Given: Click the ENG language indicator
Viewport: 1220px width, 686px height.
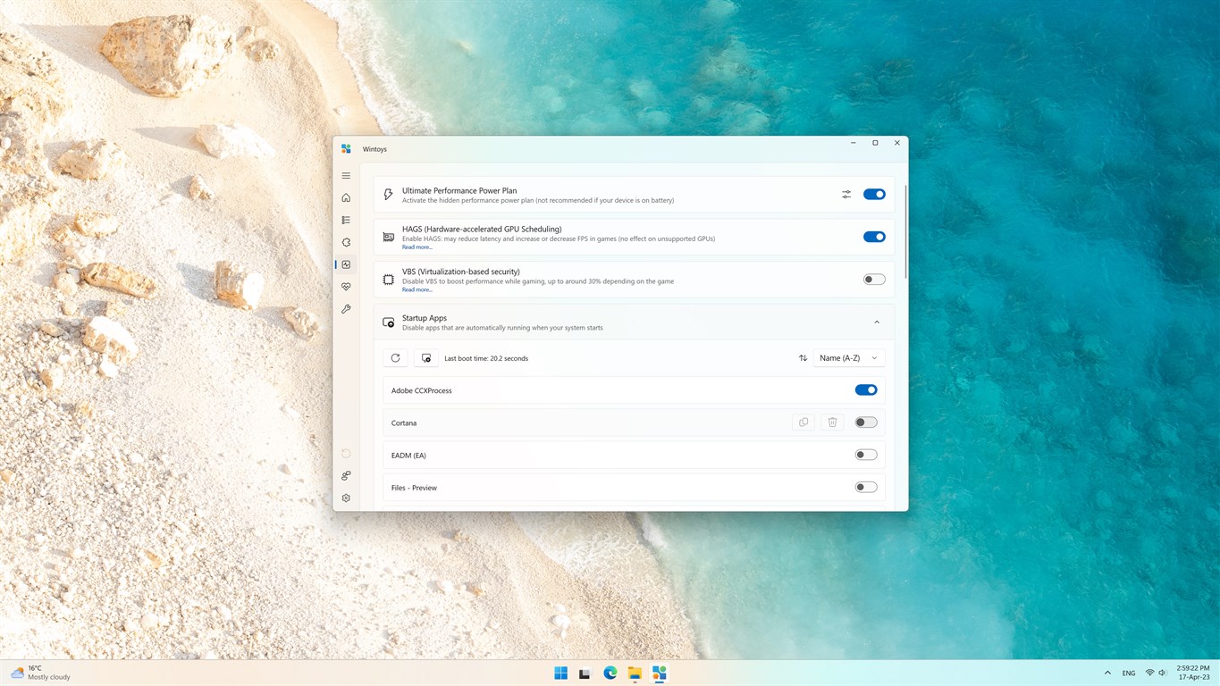Looking at the screenshot, I should [x=1129, y=673].
